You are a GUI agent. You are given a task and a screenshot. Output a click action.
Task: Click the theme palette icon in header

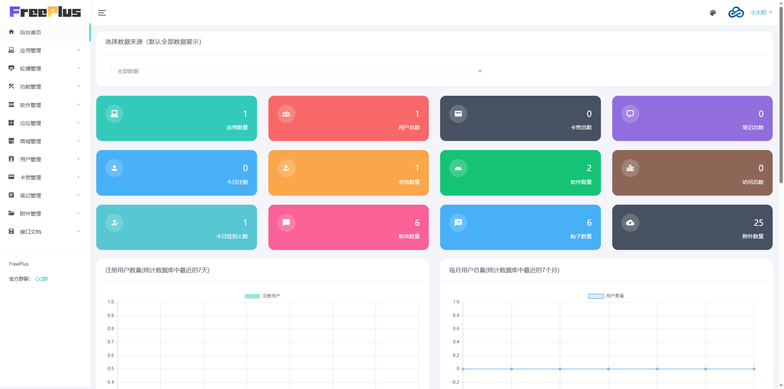tap(713, 13)
